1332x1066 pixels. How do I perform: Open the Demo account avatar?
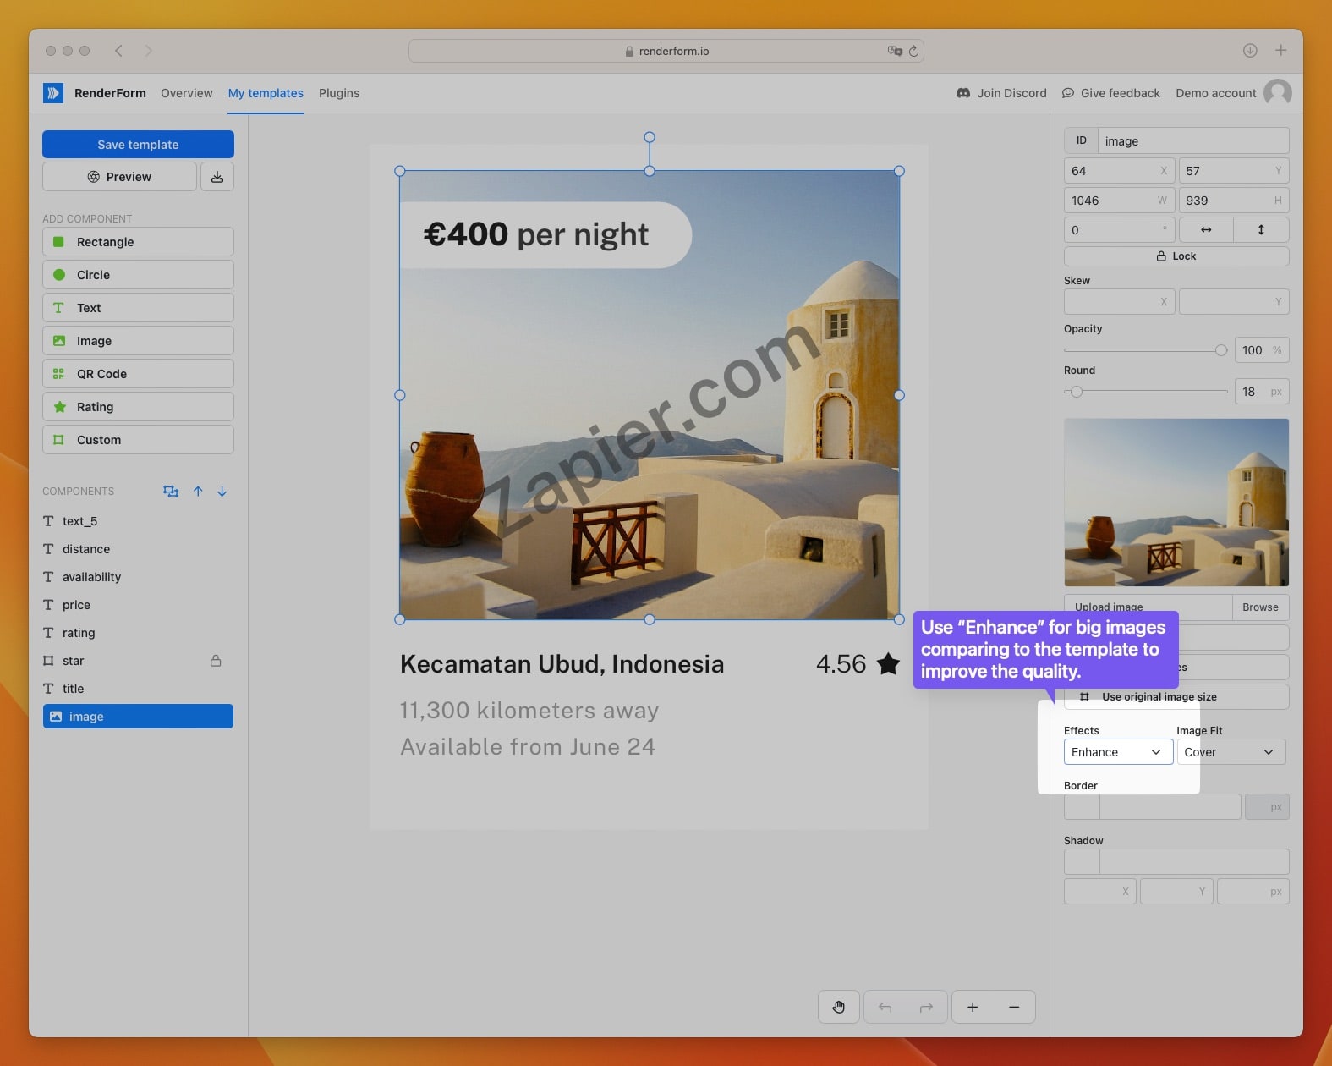1277,93
